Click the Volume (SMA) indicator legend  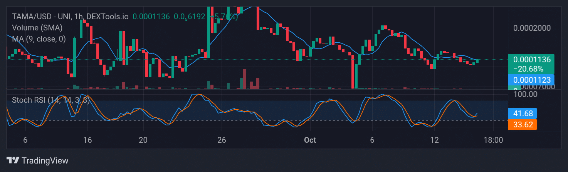pyautogui.click(x=37, y=28)
